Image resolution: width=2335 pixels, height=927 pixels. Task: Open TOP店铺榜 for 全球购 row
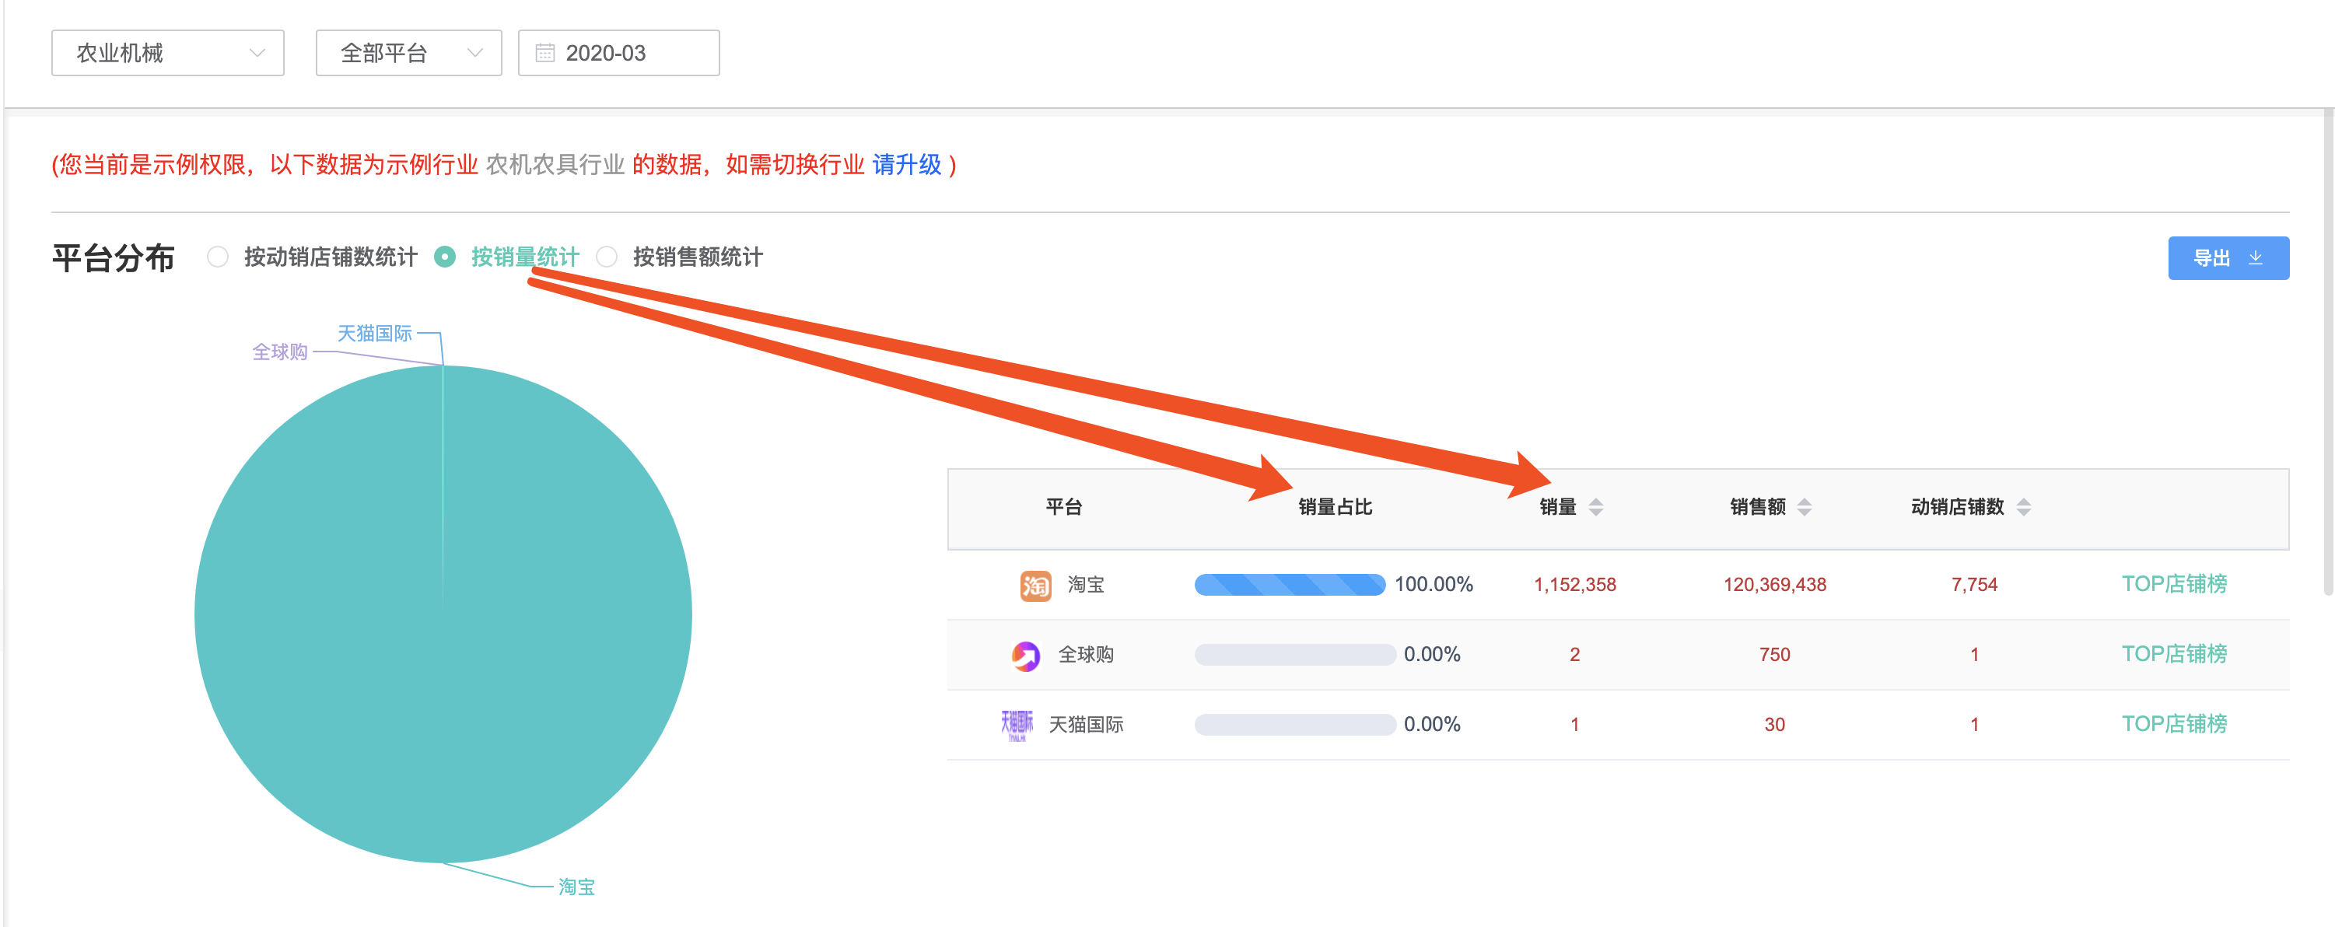[2174, 653]
